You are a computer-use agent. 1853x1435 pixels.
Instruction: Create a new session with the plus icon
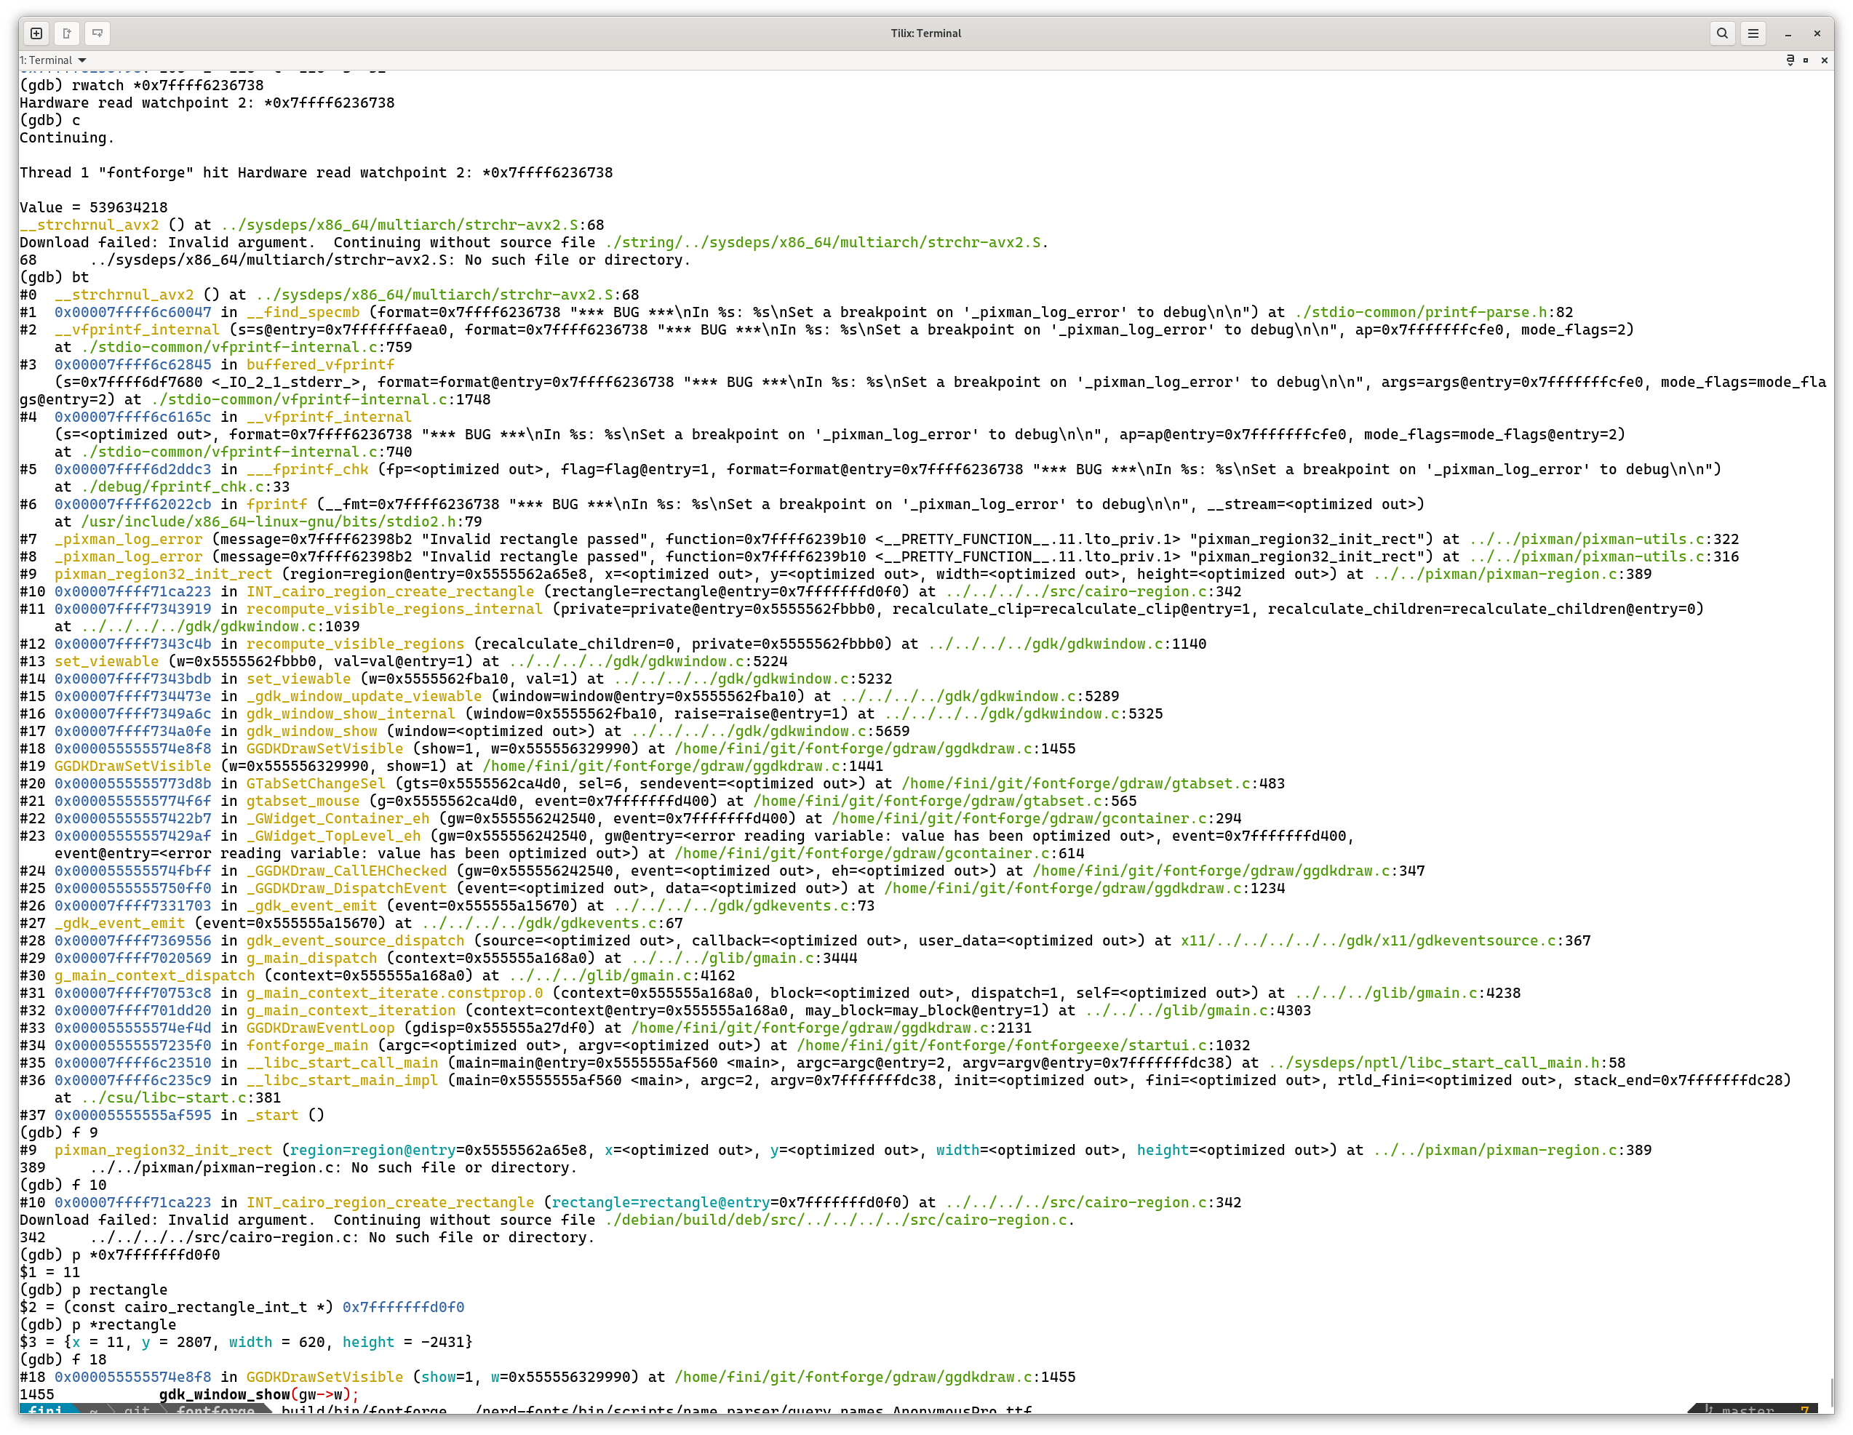tap(37, 34)
